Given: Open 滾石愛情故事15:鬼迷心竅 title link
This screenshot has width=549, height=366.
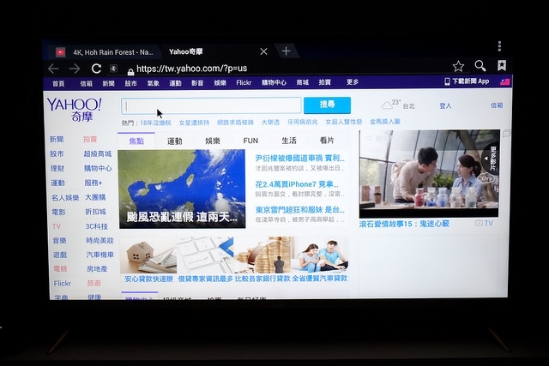Looking at the screenshot, I should [x=404, y=224].
